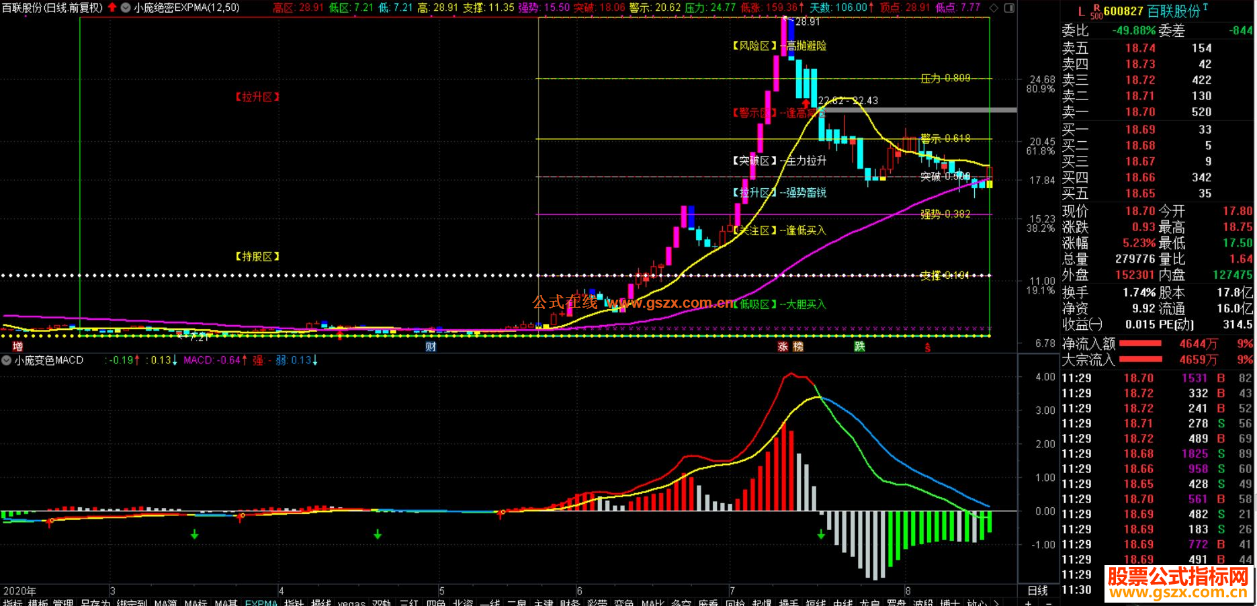The width and height of the screenshot is (1257, 606).
Task: Select the 波段 indicator tab
Action: click(923, 602)
